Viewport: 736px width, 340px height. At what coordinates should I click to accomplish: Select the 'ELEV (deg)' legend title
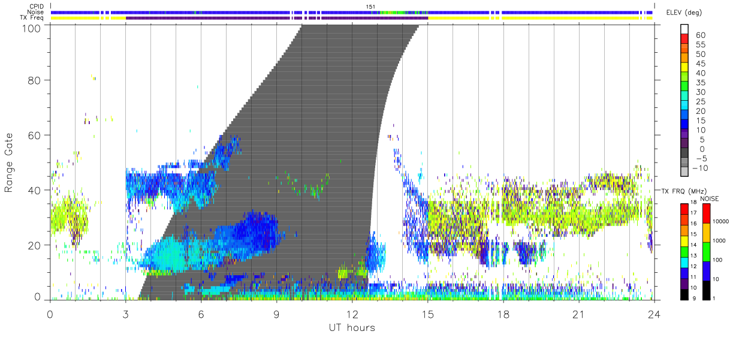[x=683, y=12]
